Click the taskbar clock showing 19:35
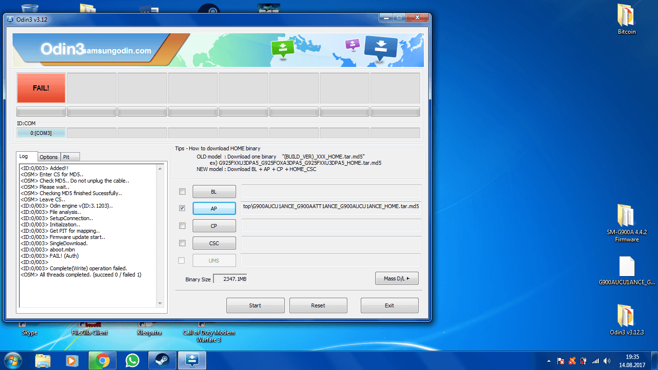The image size is (658, 370). click(x=632, y=361)
